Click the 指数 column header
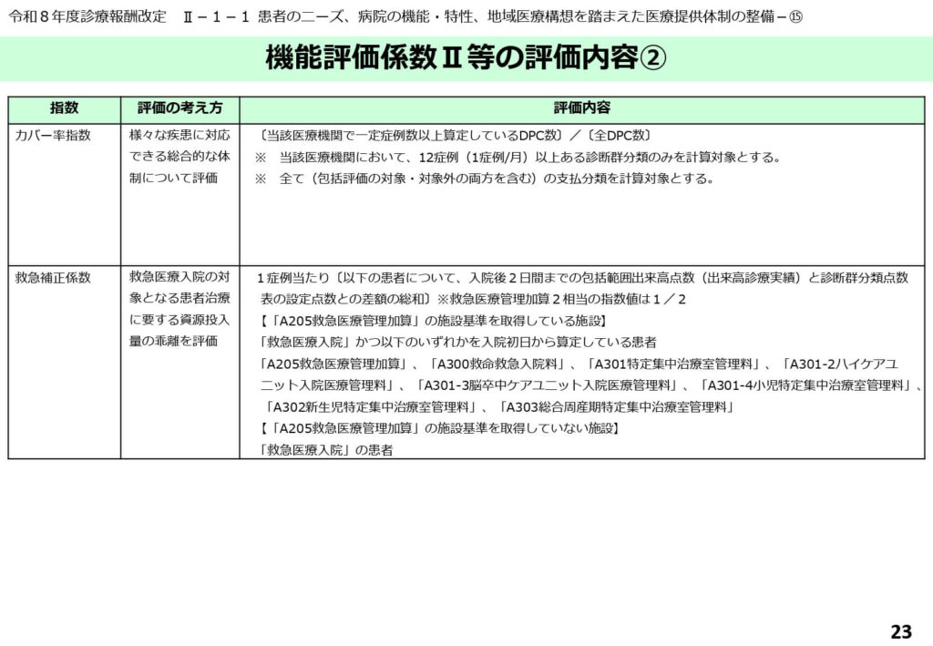Viewport: 933px width, 646px height. pos(64,108)
